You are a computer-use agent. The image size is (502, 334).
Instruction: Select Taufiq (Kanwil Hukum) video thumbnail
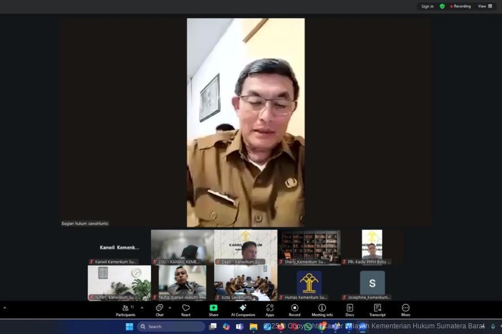point(182,282)
